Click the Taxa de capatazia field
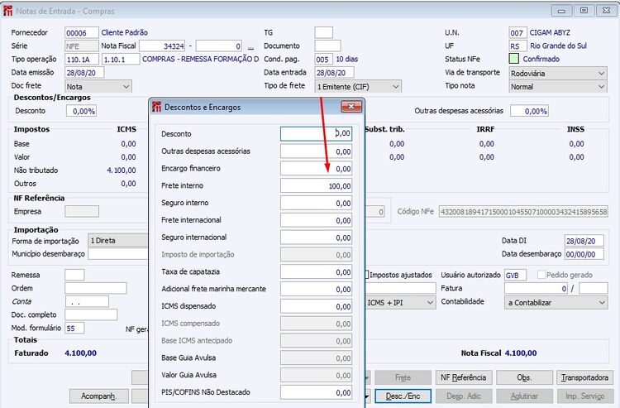This screenshot has height=408, width=620. pos(317,272)
